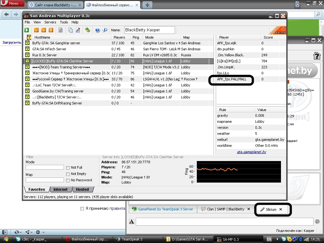Click the green Connect play icon
The width and height of the screenshot is (324, 243).
(27, 30)
